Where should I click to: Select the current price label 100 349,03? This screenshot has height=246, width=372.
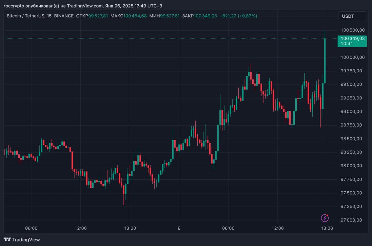coord(352,41)
